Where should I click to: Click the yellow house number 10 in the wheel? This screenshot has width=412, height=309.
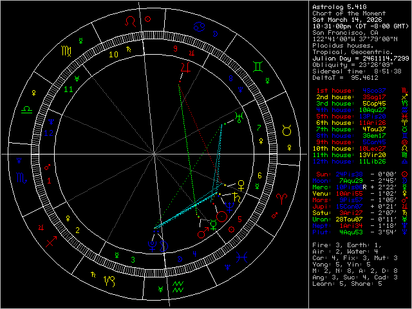[x=113, y=55]
